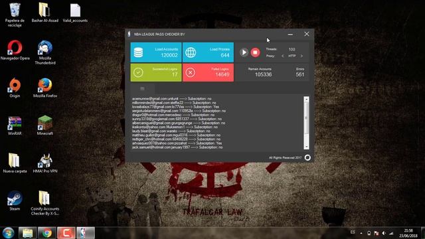The height and width of the screenshot is (239, 425).
Task: Click the red stop button
Action: click(x=255, y=52)
